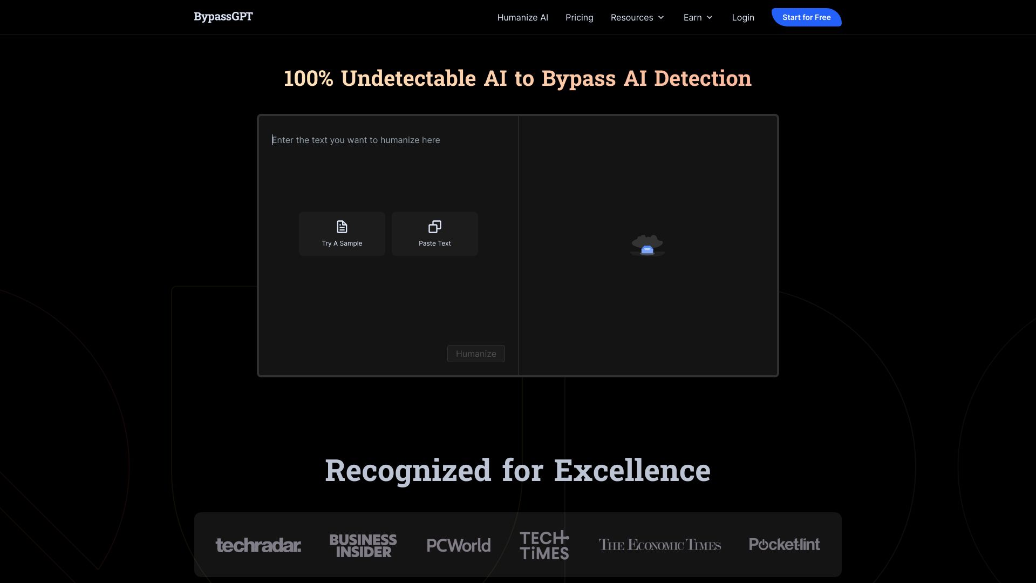Open the Resources menu
This screenshot has height=583, width=1036.
[x=631, y=17]
